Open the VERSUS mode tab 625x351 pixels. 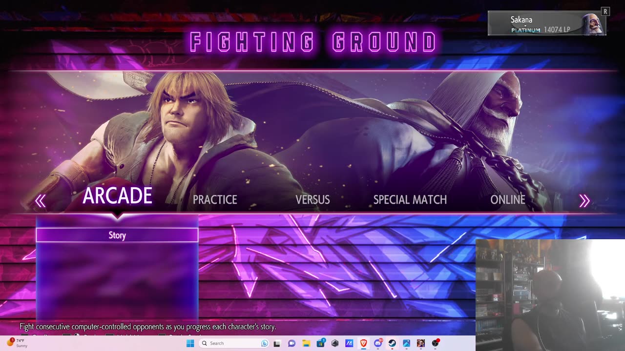coord(312,199)
